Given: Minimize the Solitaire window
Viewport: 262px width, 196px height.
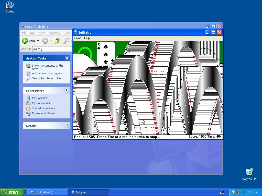Looking at the screenshot, I should 207,32.
